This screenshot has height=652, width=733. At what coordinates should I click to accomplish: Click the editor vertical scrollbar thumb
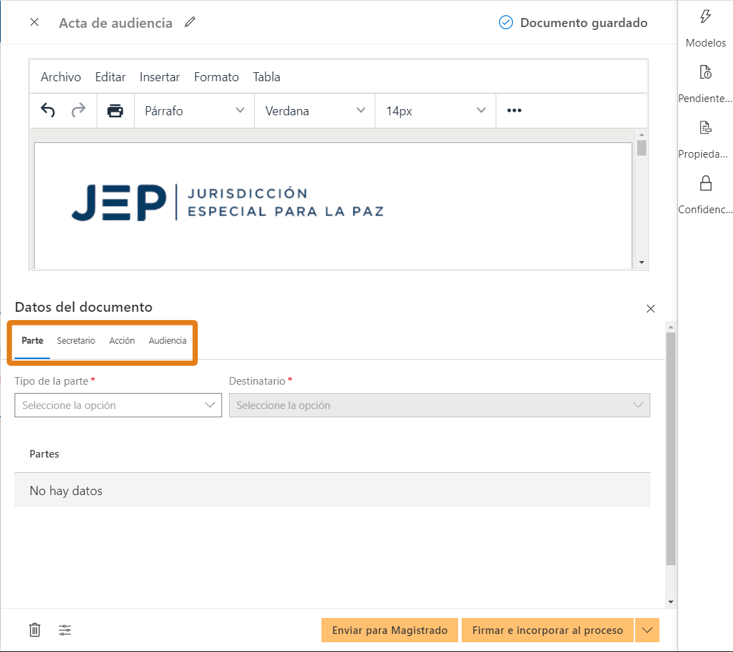[641, 148]
